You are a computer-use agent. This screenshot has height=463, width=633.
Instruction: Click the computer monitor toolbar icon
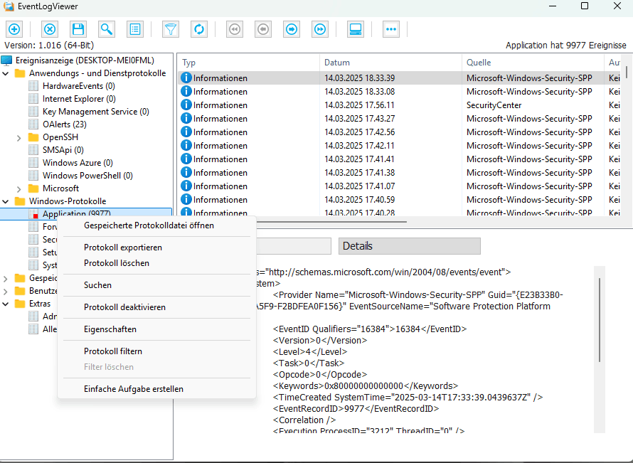coord(356,29)
